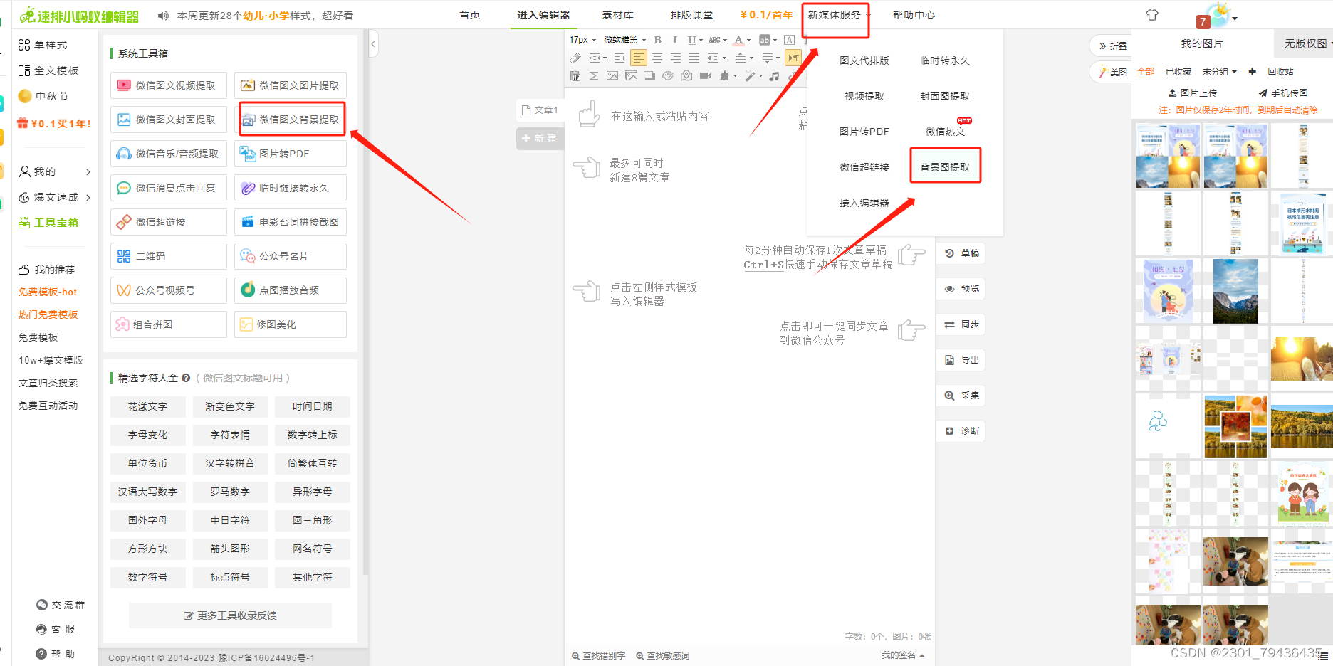
Task: Click the 花漾文字 character button
Action: (147, 406)
